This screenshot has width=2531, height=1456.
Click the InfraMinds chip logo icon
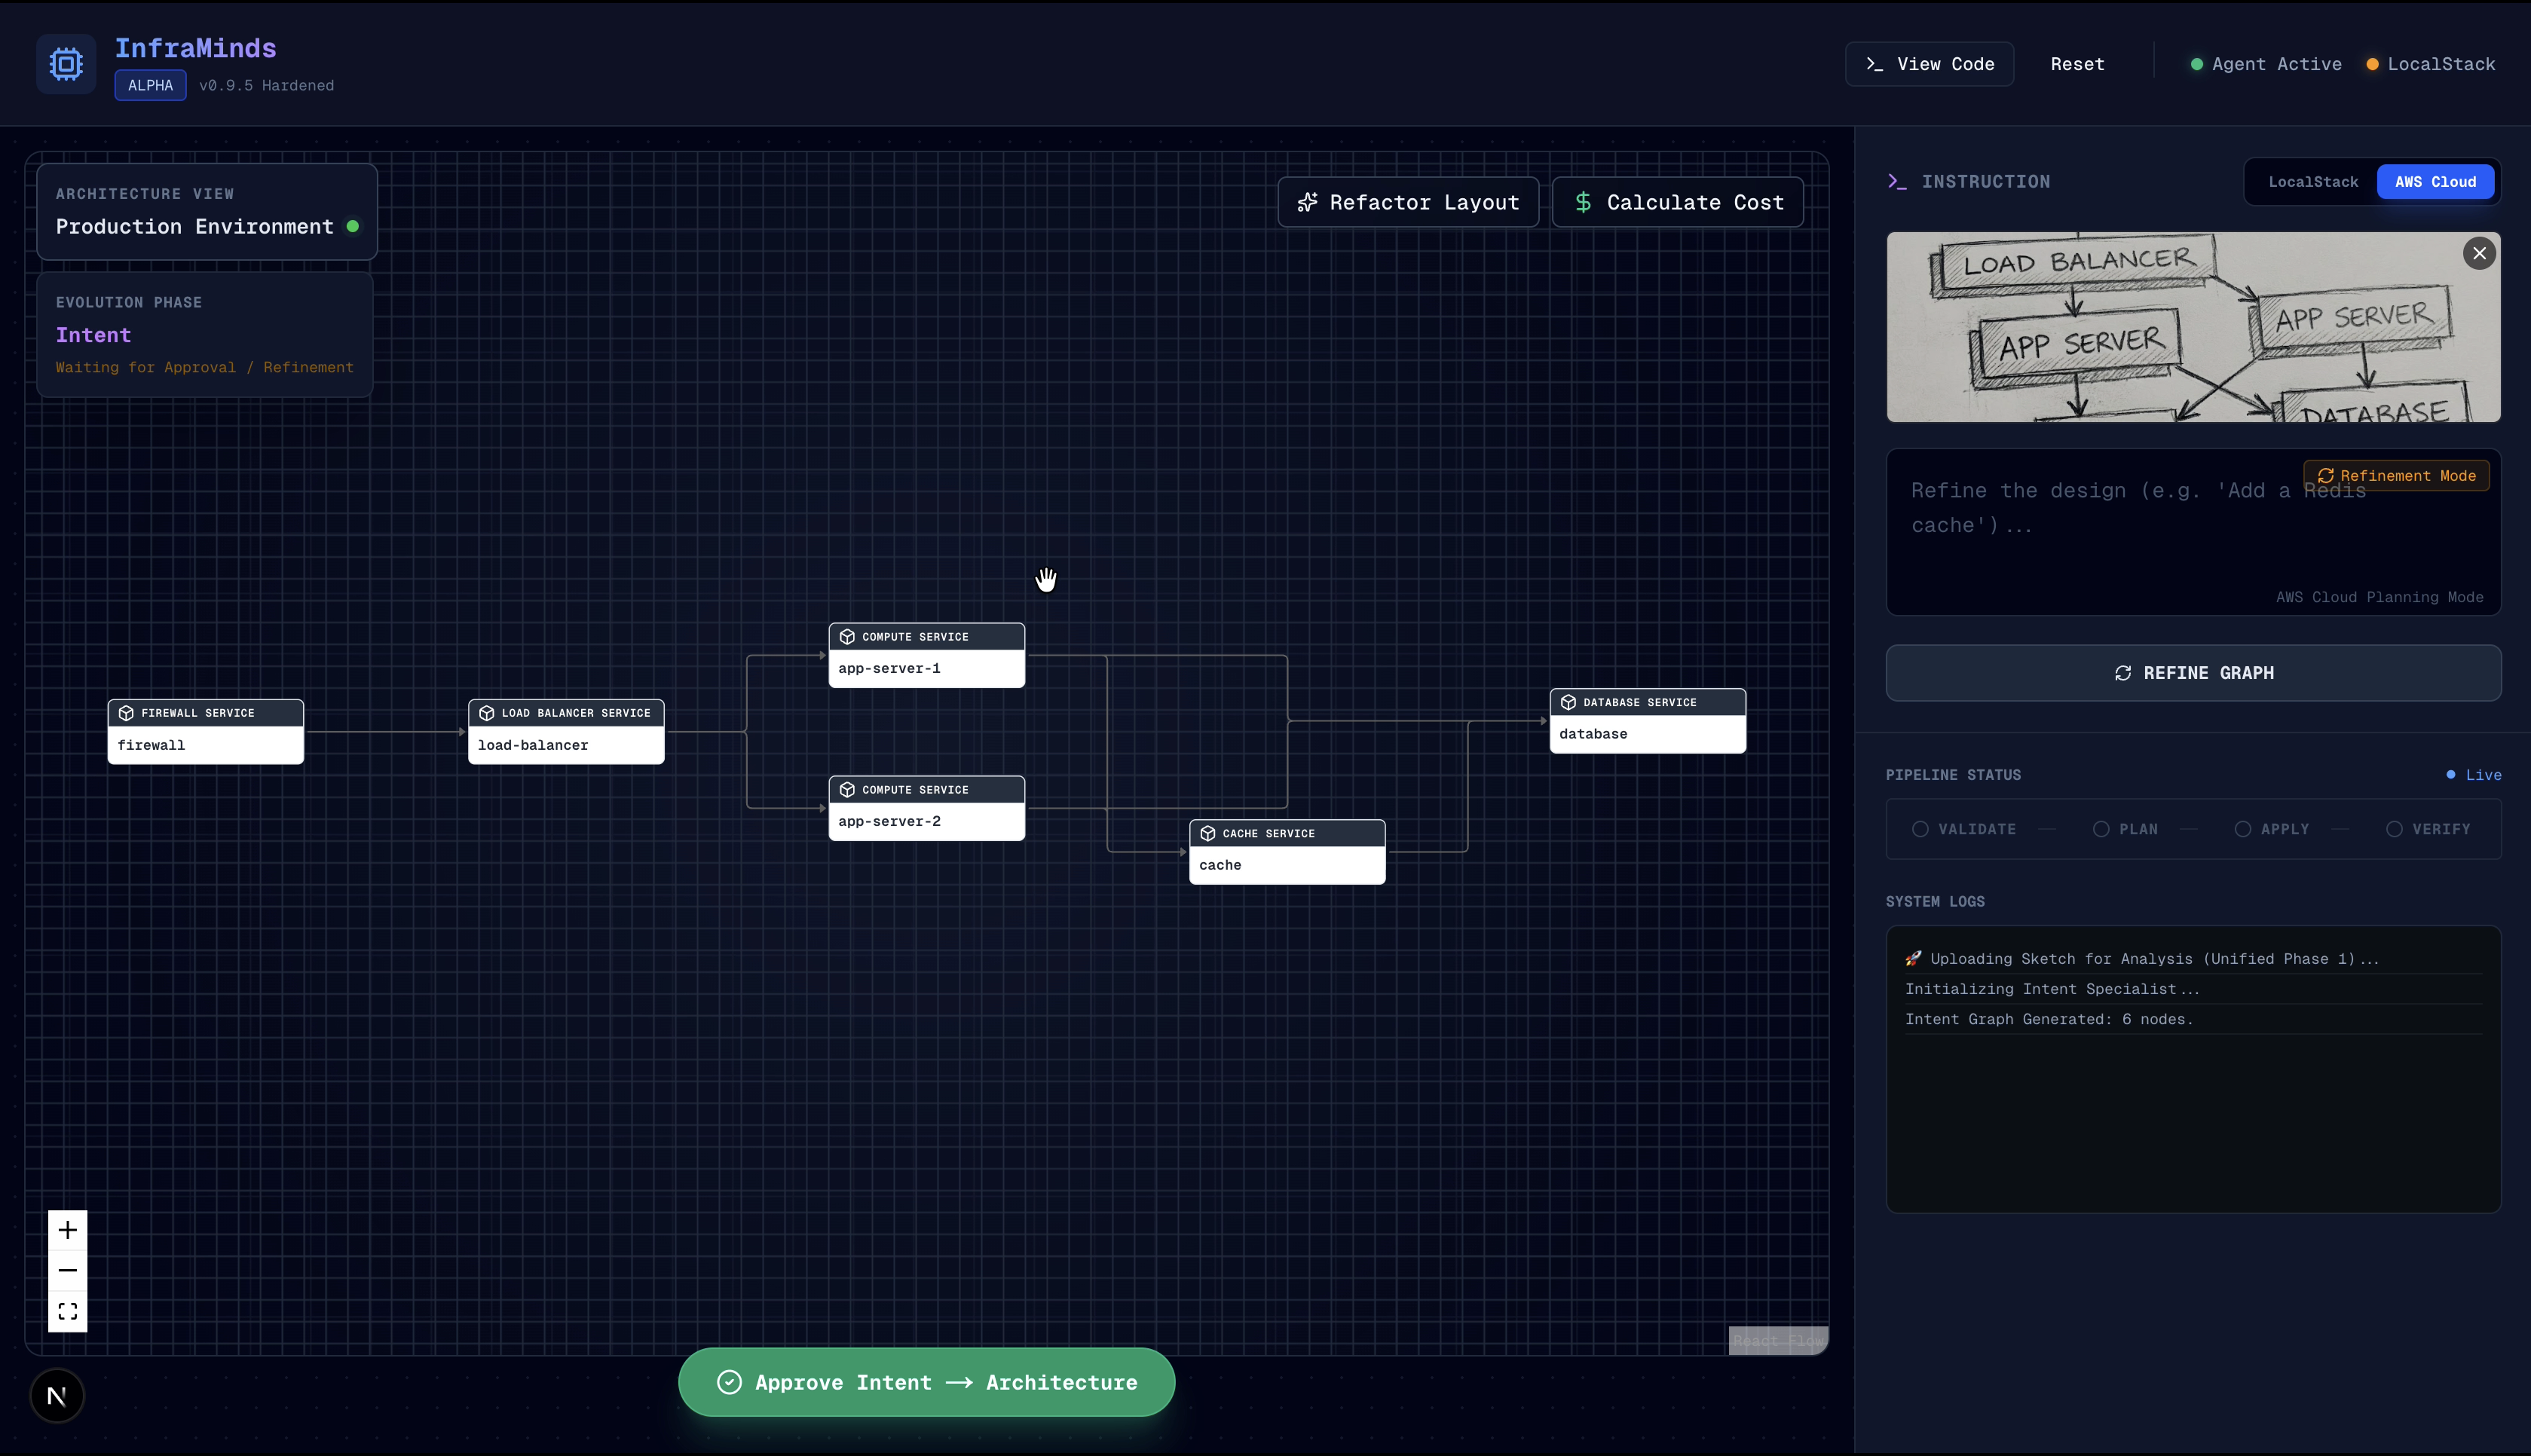coord(66,64)
